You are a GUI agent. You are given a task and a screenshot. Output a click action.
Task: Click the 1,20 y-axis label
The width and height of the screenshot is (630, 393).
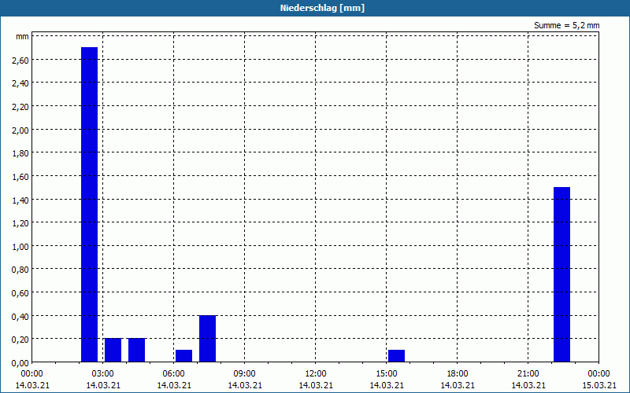tap(20, 223)
